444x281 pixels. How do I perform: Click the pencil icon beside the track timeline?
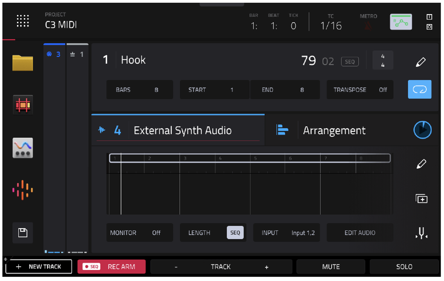click(x=421, y=164)
